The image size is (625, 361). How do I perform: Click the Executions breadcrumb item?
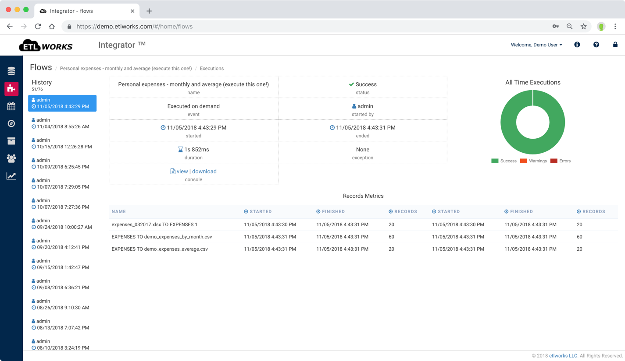(211, 68)
